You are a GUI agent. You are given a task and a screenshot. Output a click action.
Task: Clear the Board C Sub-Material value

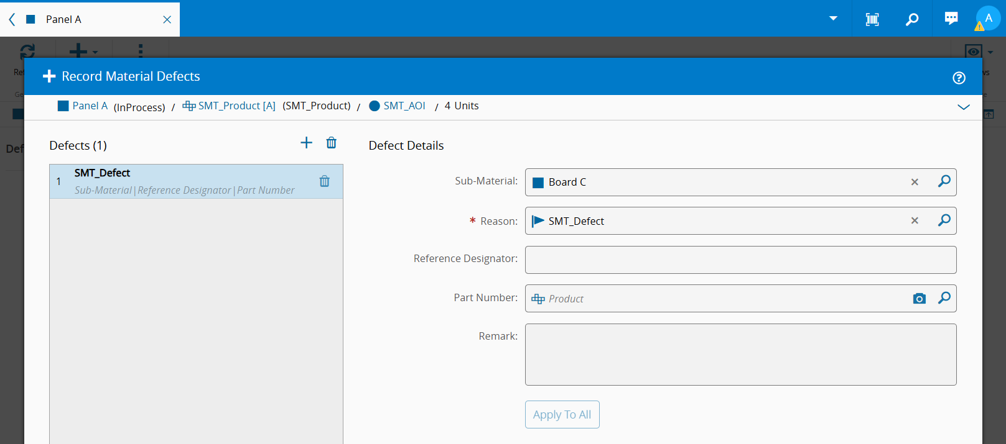(x=915, y=182)
